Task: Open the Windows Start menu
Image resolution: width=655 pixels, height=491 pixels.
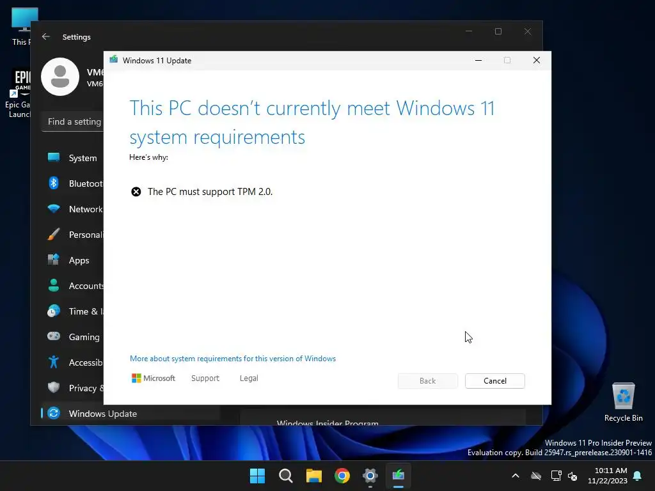Action: (257, 476)
